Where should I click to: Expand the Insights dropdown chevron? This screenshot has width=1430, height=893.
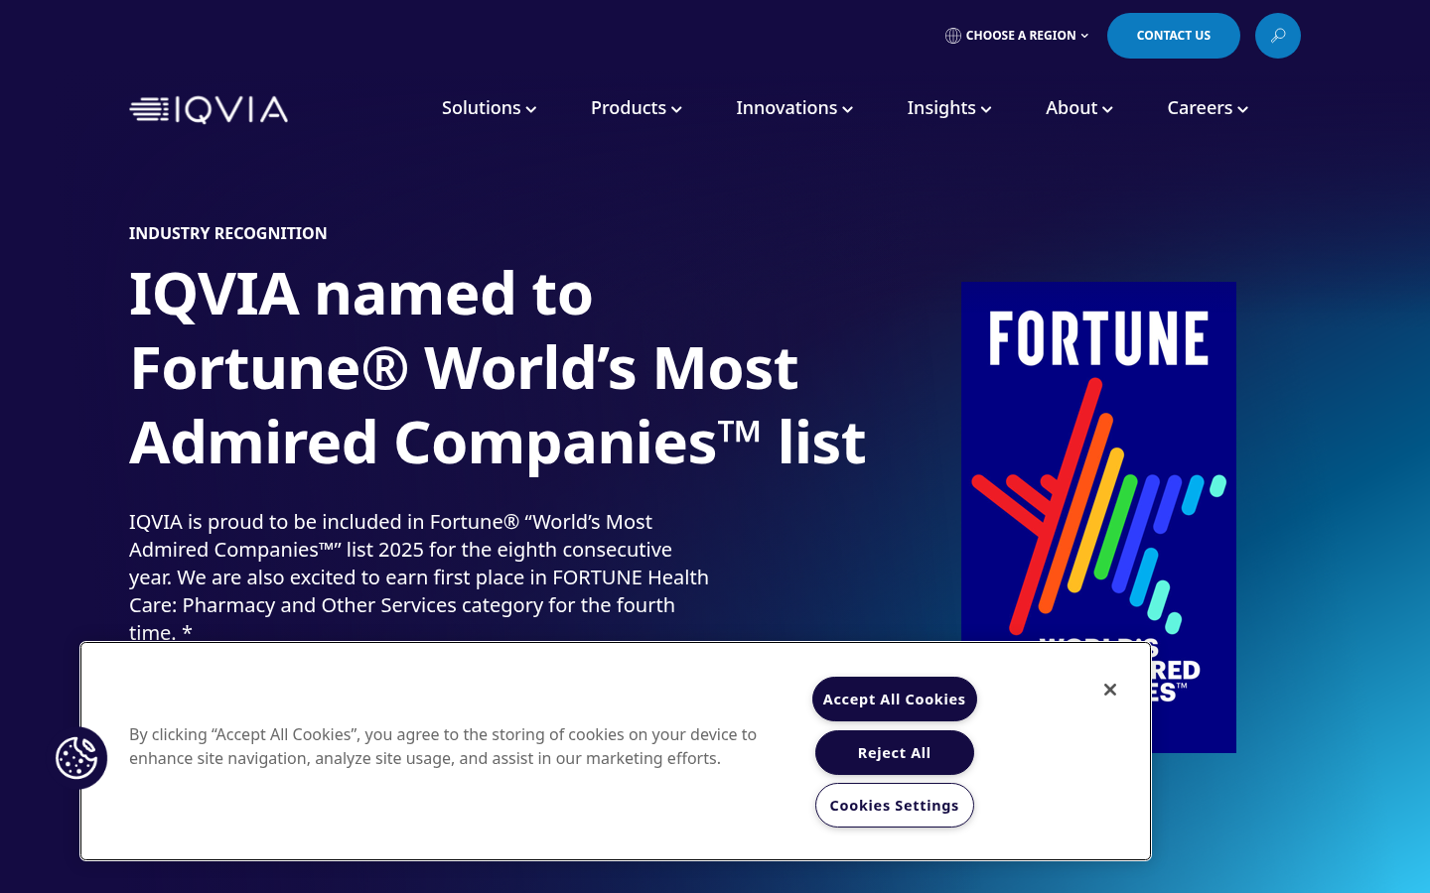click(986, 109)
